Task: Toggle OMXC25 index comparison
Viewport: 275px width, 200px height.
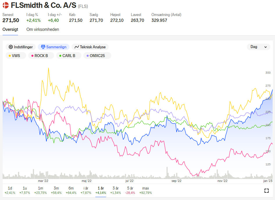Action: [97, 56]
